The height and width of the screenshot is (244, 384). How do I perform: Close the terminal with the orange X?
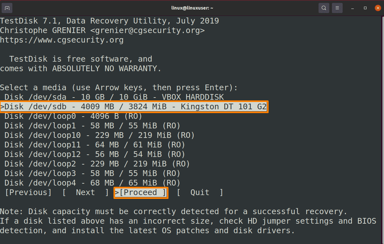tap(378, 8)
